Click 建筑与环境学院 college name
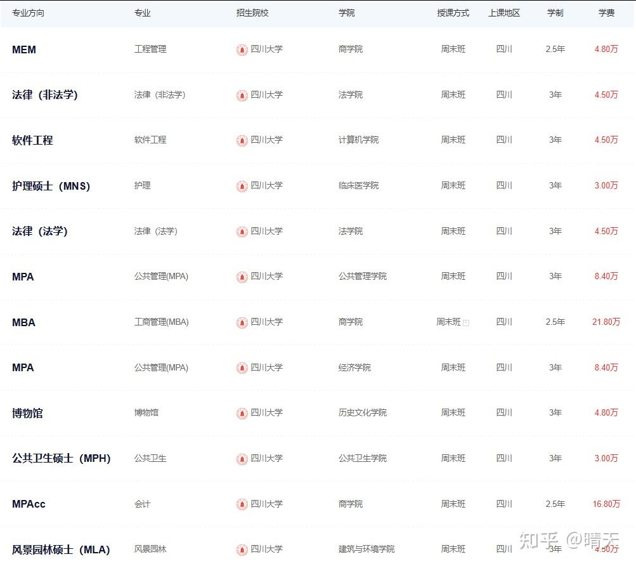Viewport: 636px width, 566px height. 367,550
